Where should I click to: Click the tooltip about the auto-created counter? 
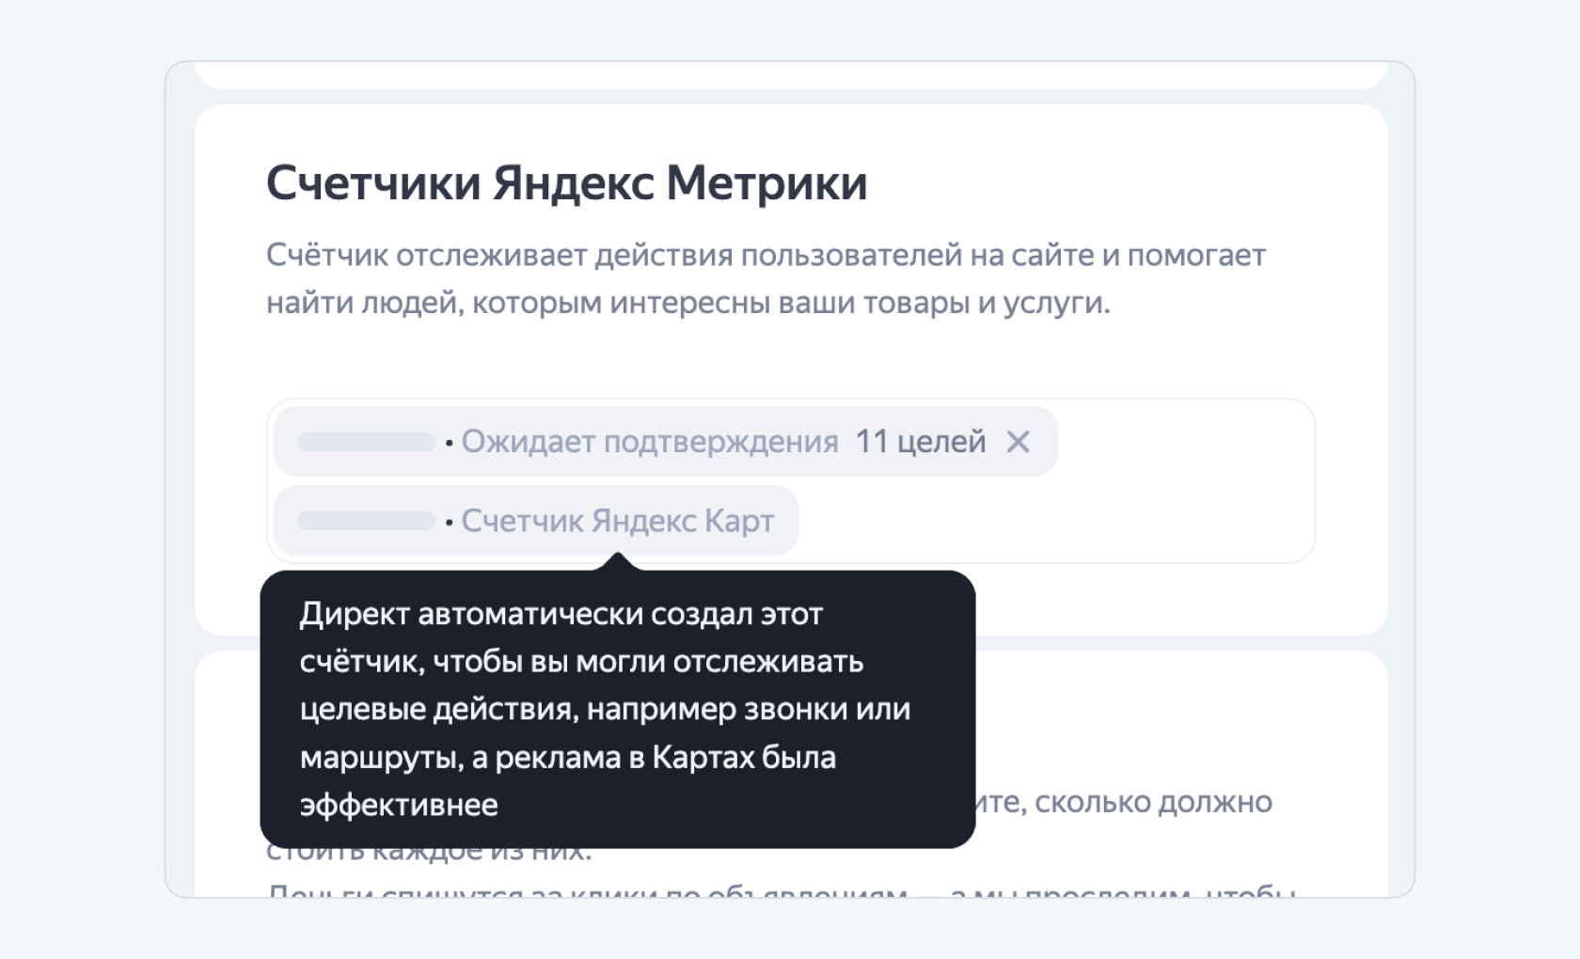(x=618, y=709)
